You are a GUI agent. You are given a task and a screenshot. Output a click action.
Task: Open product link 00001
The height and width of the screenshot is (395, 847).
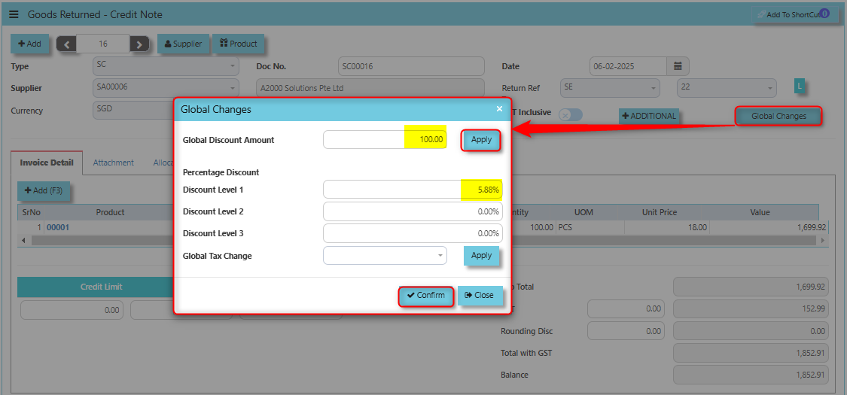click(x=58, y=227)
